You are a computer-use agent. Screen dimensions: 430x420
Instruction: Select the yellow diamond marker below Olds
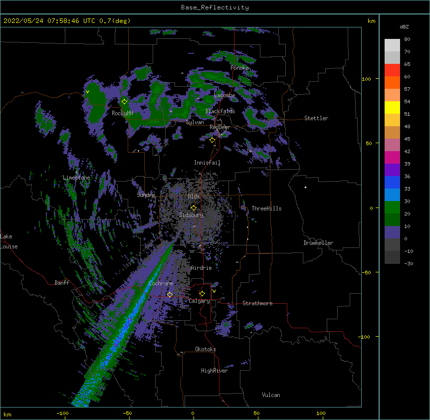(x=194, y=208)
